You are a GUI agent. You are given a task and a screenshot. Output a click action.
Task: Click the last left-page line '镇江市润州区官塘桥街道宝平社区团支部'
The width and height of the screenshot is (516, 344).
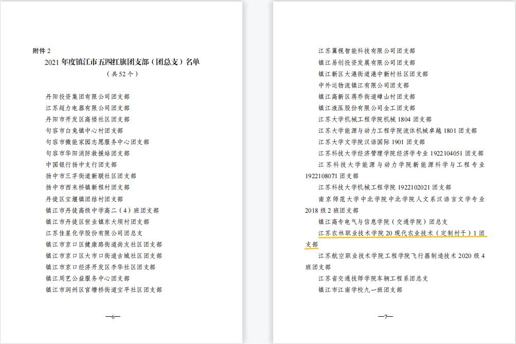point(103,289)
